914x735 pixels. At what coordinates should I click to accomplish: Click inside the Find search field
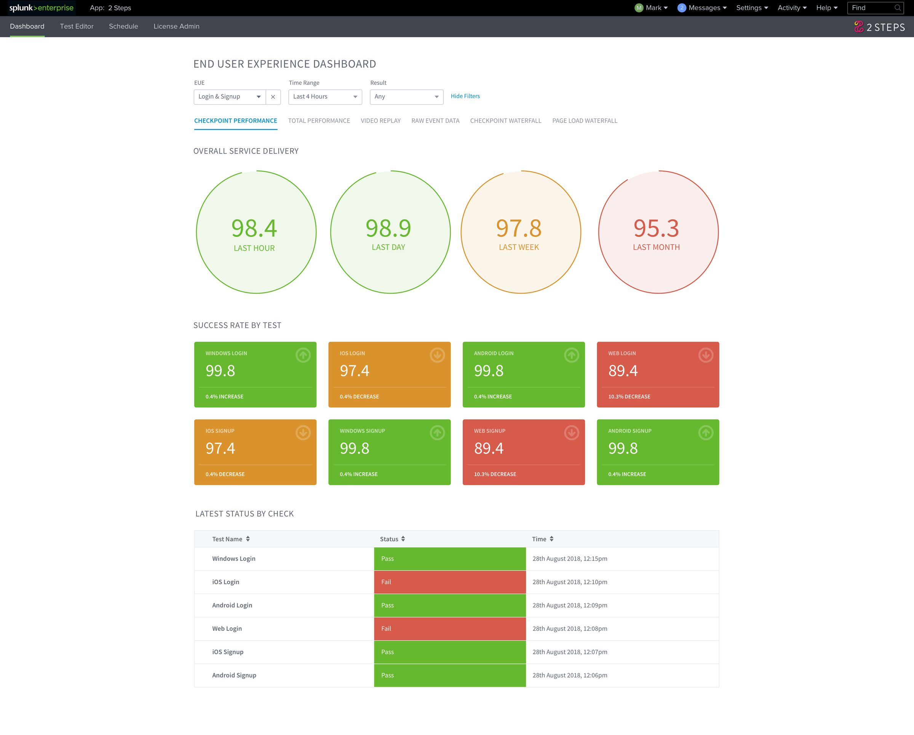point(869,8)
